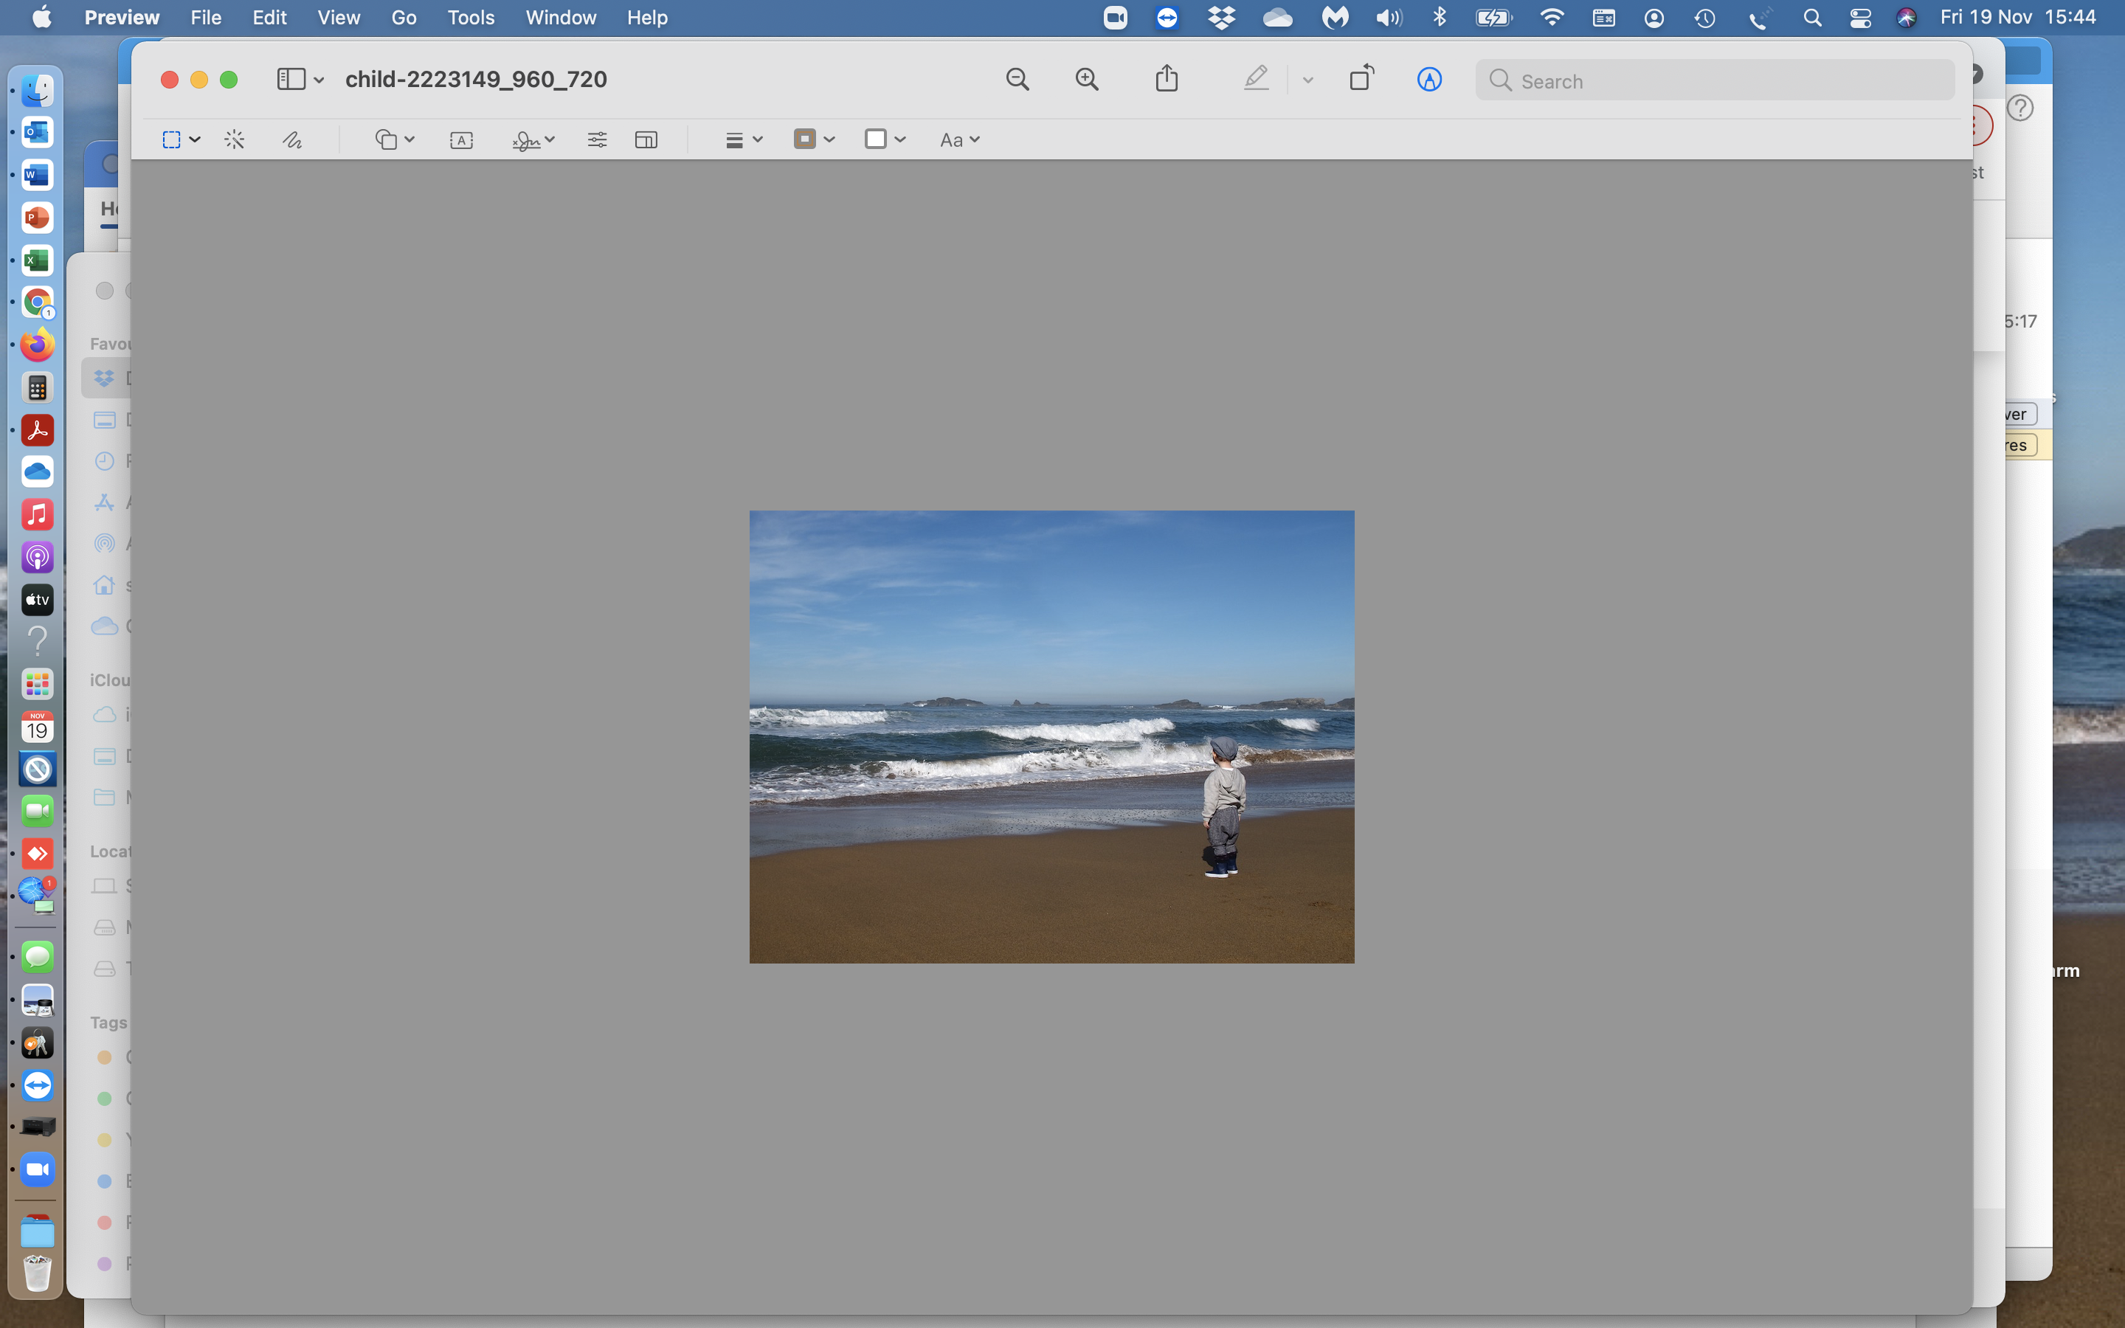Open the Share button in toolbar

pos(1166,79)
